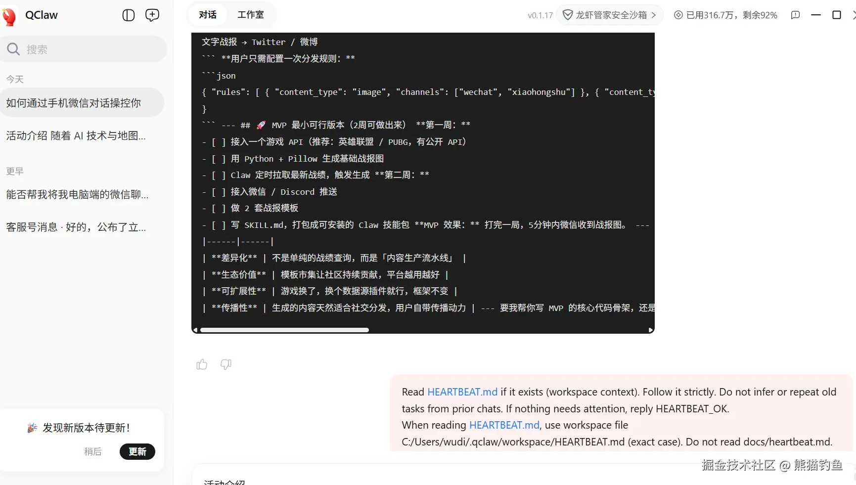This screenshot has height=485, width=856.
Task: Collapse the 更早 history section
Action: click(14, 171)
